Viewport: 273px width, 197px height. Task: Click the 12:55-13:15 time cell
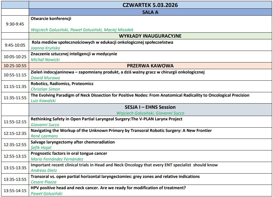(15, 156)
